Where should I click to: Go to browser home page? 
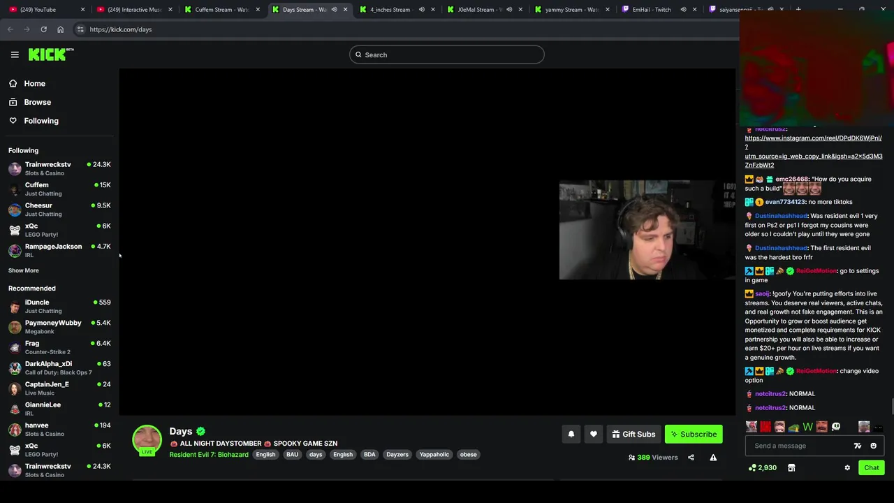point(60,29)
